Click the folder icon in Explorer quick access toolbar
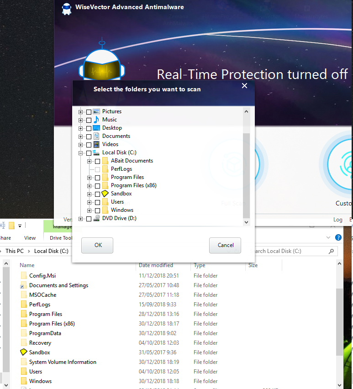 (12, 226)
